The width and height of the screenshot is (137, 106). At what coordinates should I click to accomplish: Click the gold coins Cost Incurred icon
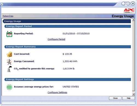point(9,54)
